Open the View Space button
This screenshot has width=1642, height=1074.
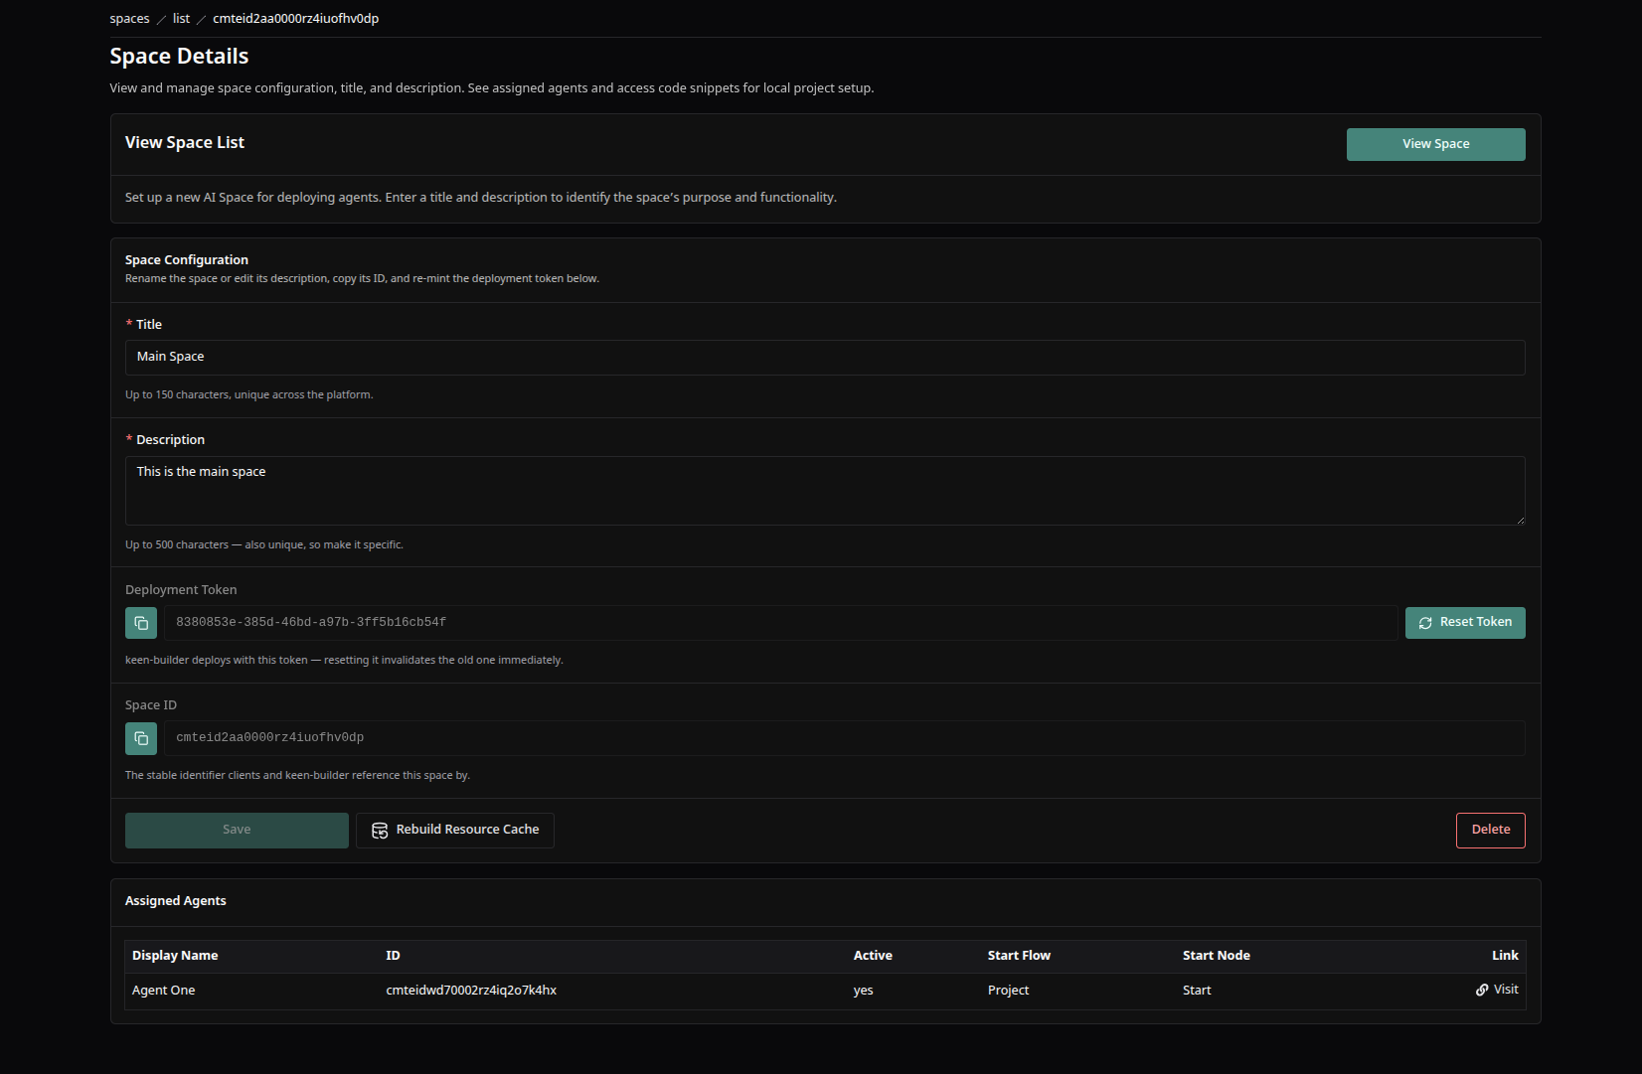[1435, 144]
